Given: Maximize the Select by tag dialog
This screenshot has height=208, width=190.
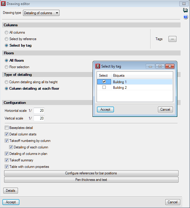Looking at the screenshot, I should pos(160,66).
